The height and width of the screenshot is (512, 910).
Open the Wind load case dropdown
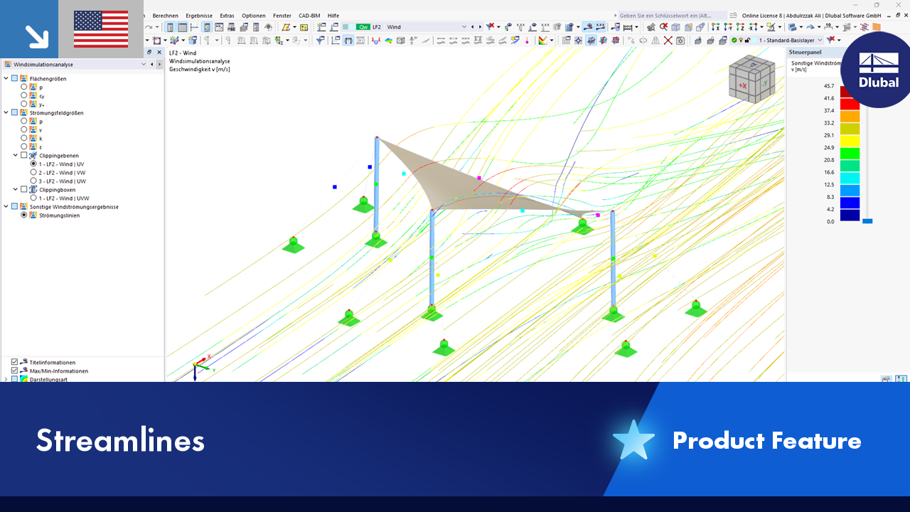click(x=464, y=26)
